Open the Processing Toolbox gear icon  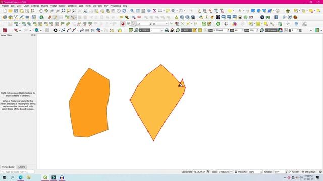point(149,11)
